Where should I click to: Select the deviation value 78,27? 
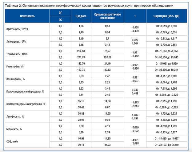tap(107, 51)
